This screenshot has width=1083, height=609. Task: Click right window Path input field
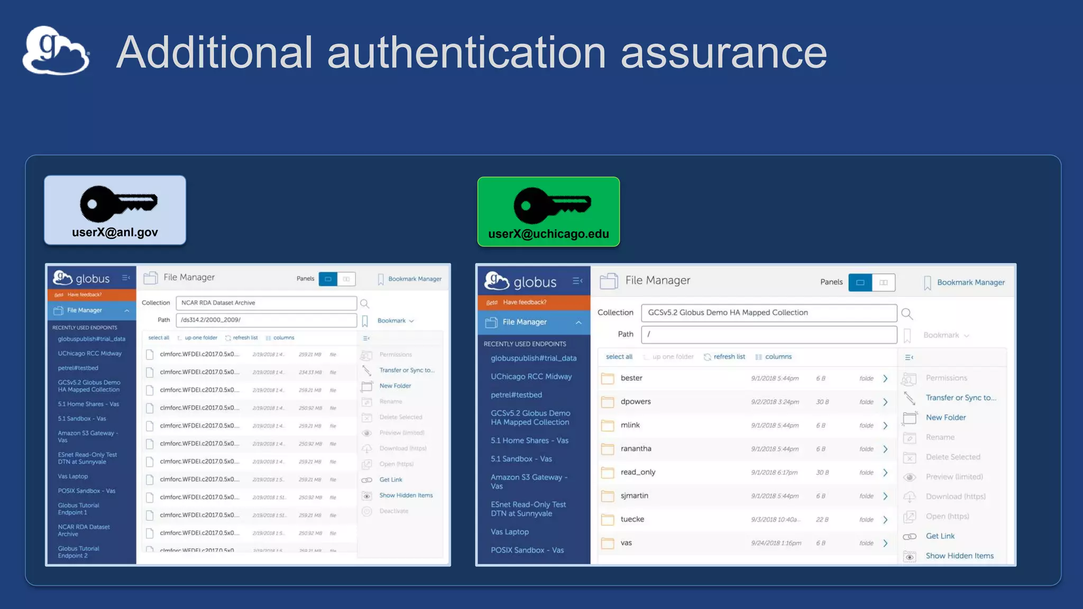pos(769,335)
